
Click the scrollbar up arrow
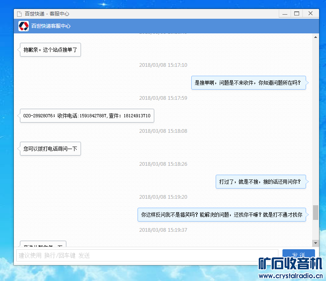(315, 37)
